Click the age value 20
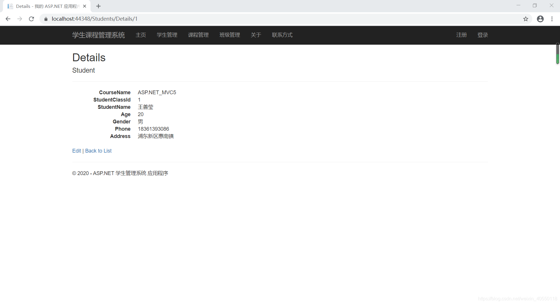Viewport: 560px width, 304px height. [141, 114]
